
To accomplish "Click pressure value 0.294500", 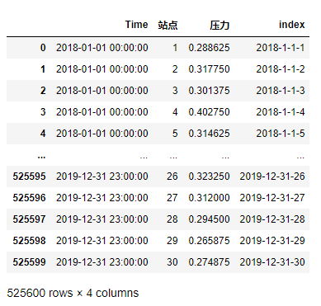I will coord(209,219).
